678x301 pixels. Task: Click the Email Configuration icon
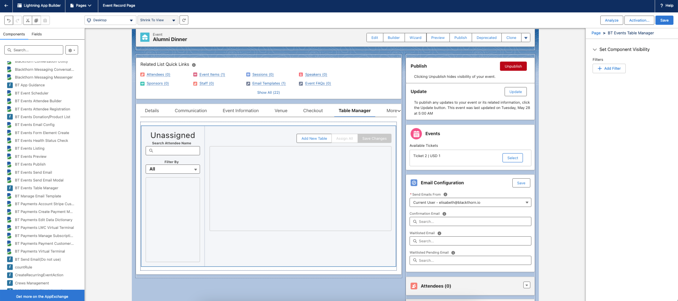(x=414, y=183)
